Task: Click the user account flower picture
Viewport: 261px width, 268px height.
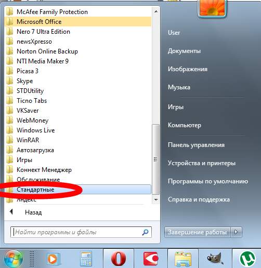Action: pyautogui.click(x=212, y=8)
